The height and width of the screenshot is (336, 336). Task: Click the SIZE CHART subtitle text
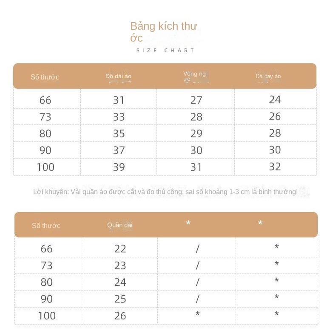[x=165, y=50]
